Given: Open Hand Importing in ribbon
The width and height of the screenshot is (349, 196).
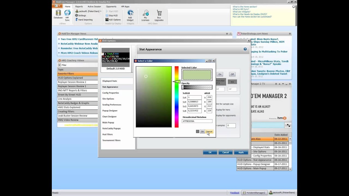Looking at the screenshot, I should 84,20.
